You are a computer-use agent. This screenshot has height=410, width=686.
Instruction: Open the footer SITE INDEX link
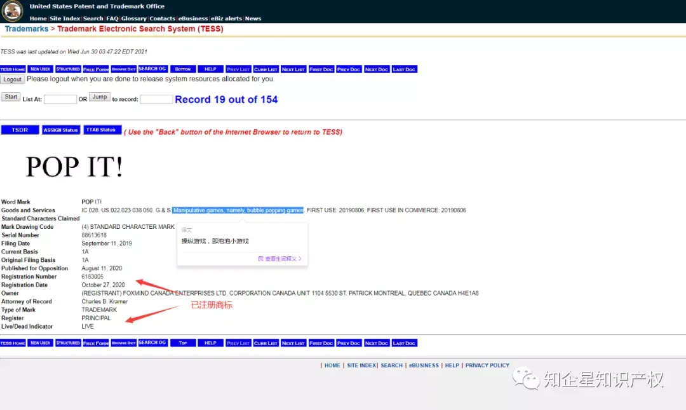click(361, 366)
